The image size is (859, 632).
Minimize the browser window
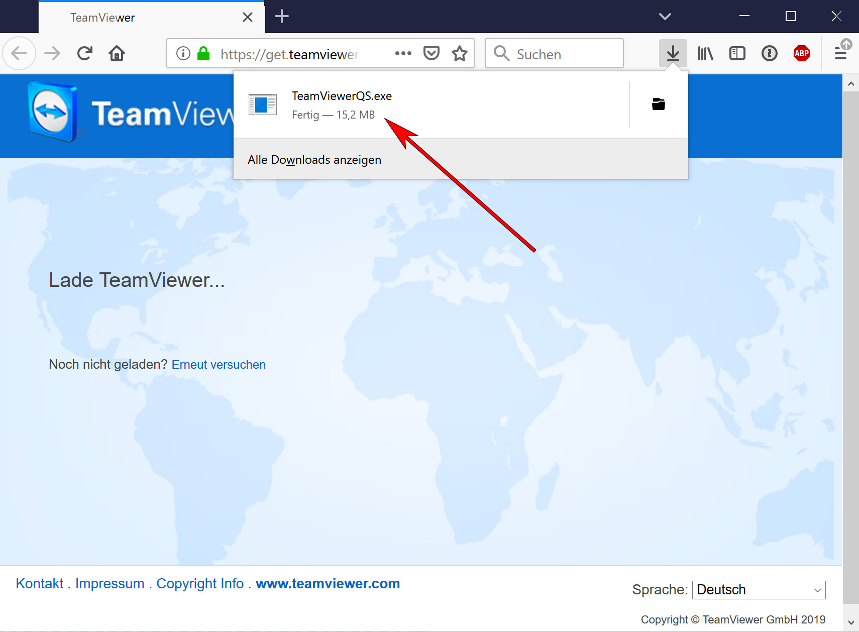(x=744, y=16)
